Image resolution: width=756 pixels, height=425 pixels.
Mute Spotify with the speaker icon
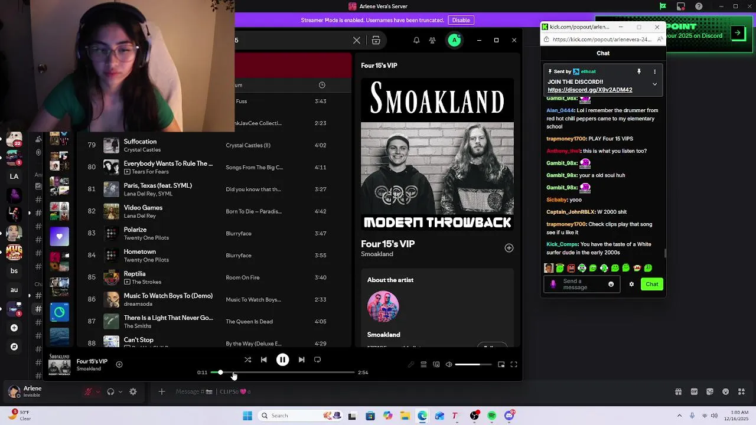click(449, 365)
